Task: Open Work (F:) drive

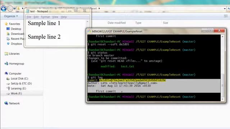Action: coord(16,94)
